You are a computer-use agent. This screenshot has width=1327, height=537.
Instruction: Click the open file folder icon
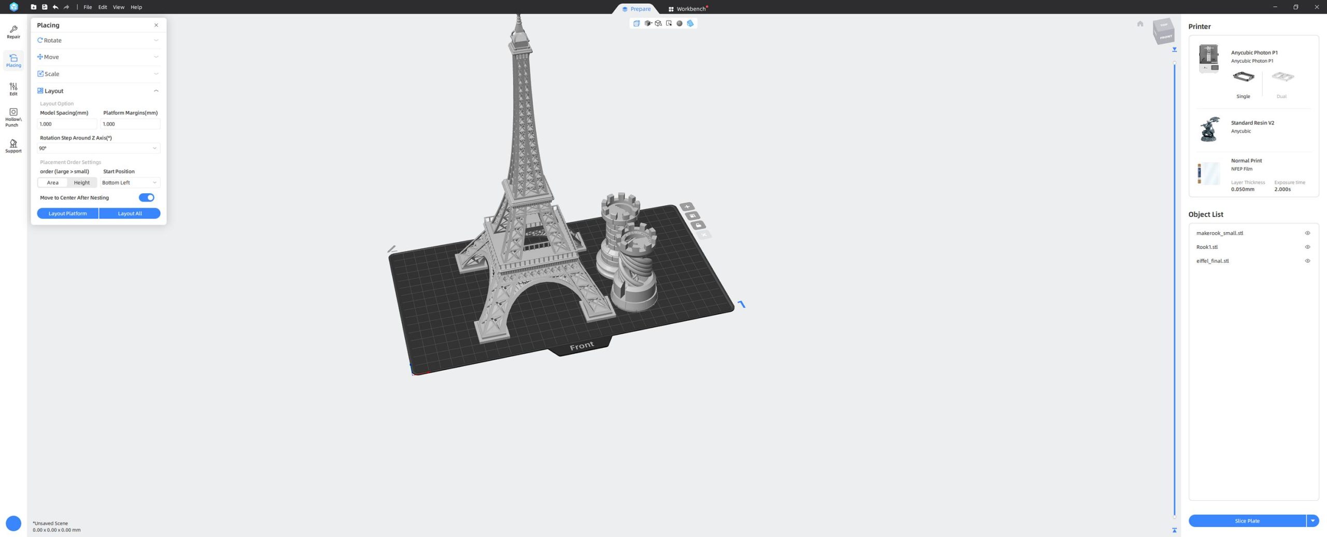pos(34,7)
